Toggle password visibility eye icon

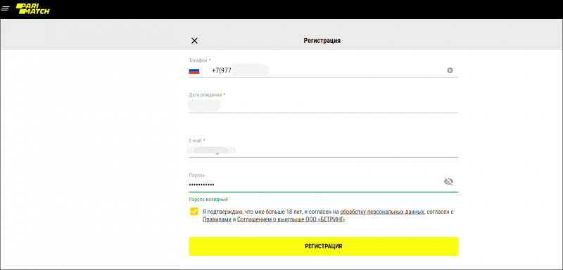pyautogui.click(x=448, y=182)
